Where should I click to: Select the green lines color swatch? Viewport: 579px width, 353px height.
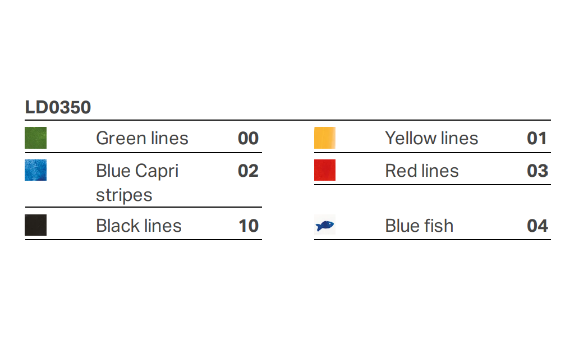pos(36,138)
